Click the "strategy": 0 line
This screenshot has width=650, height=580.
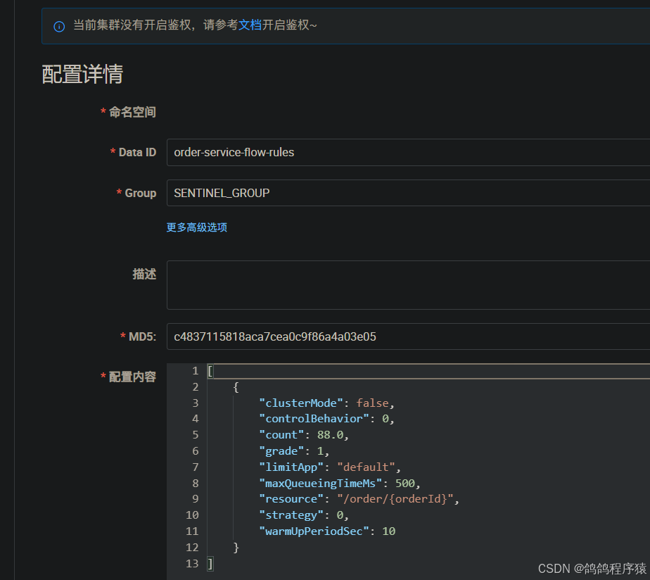click(304, 515)
